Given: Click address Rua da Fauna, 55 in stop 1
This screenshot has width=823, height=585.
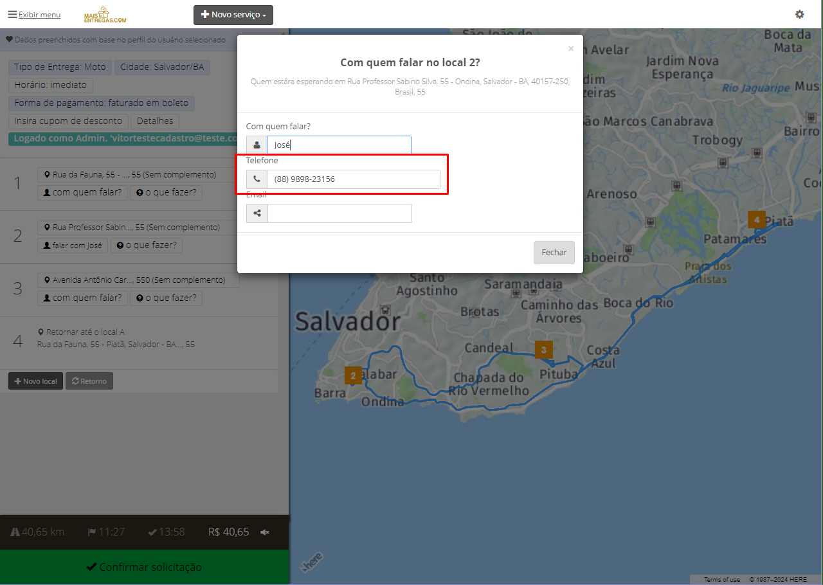Looking at the screenshot, I should point(138,174).
